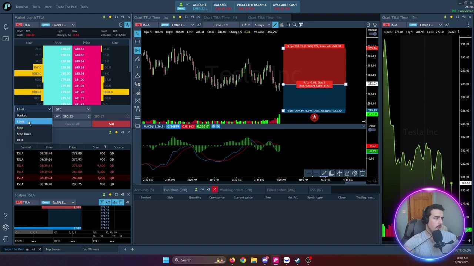Delete drawing with trash icon on chart
The height and width of the screenshot is (266, 474).
[362, 173]
